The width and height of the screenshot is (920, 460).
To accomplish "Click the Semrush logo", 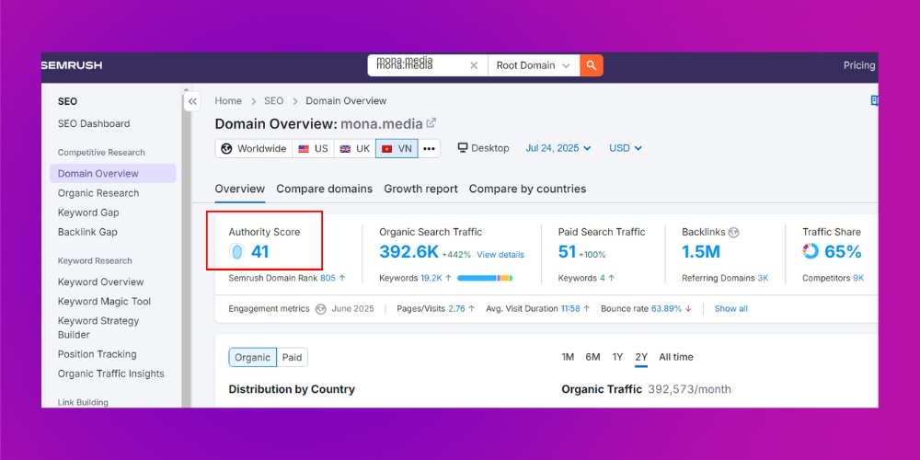I will pyautogui.click(x=72, y=65).
